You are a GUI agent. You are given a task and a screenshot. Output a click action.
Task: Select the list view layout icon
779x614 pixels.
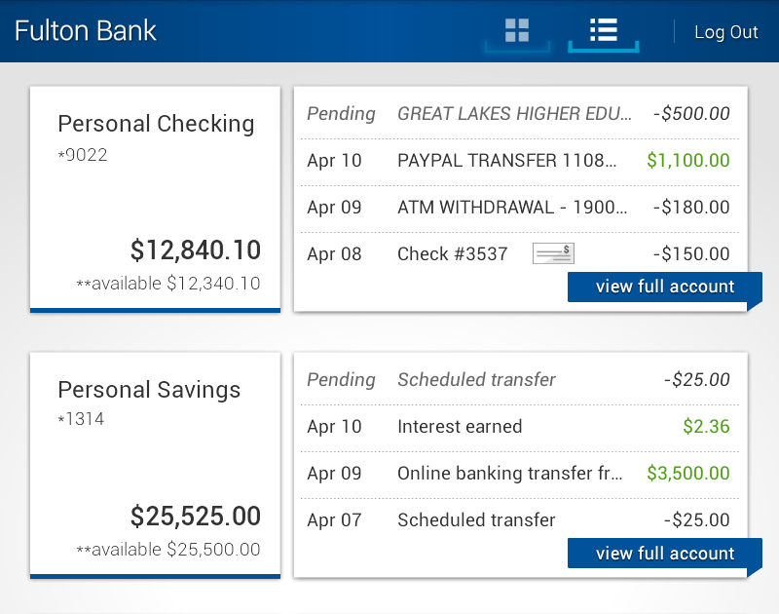click(603, 29)
